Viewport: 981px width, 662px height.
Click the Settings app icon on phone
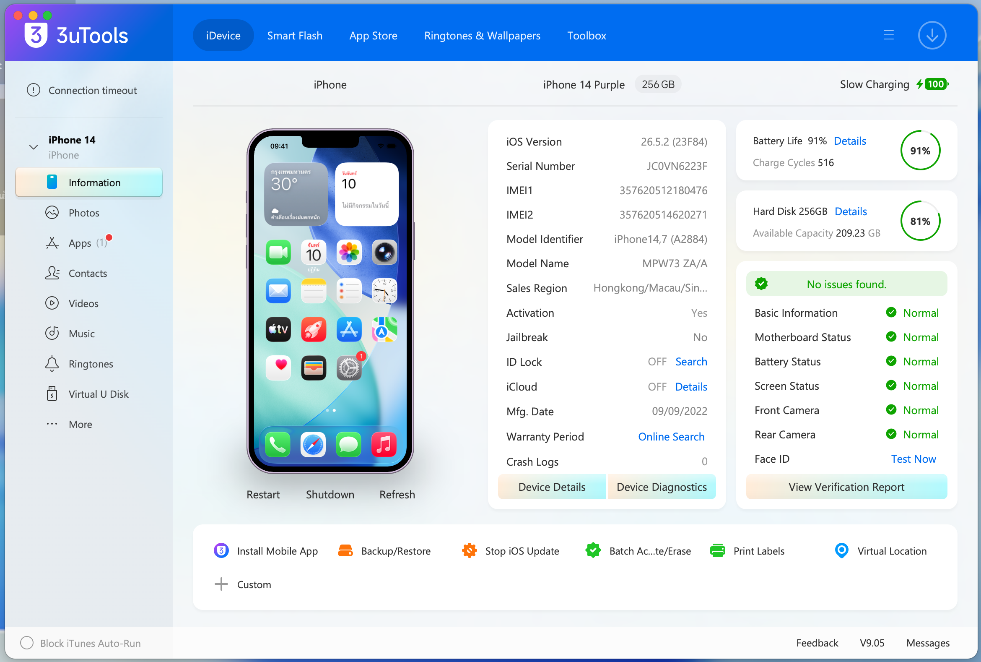[x=349, y=368]
